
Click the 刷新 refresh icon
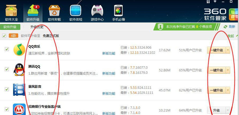(x=225, y=27)
